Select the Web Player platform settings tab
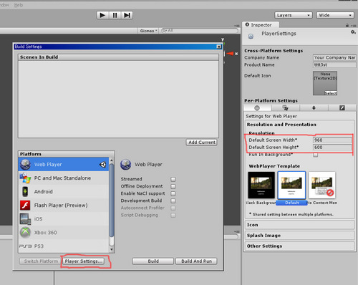 click(x=257, y=108)
